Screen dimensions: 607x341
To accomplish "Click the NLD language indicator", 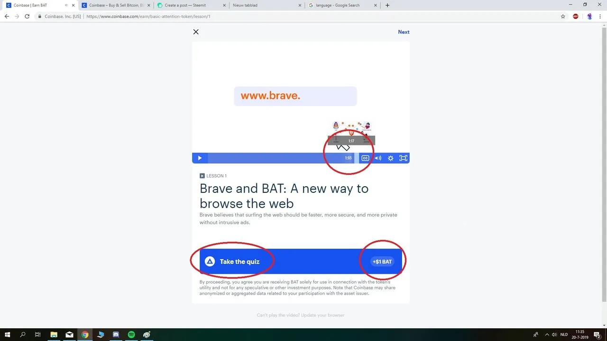I will tap(564, 334).
